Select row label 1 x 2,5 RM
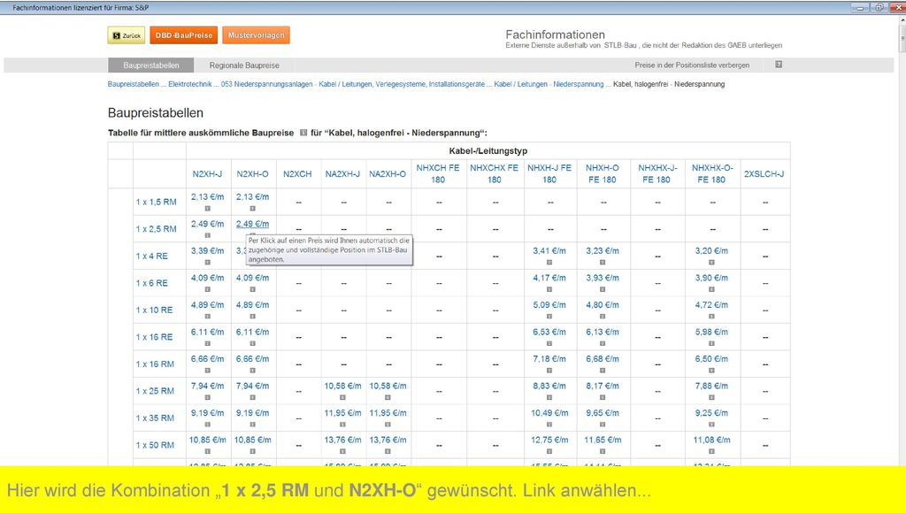The height and width of the screenshot is (513, 906). tap(156, 229)
